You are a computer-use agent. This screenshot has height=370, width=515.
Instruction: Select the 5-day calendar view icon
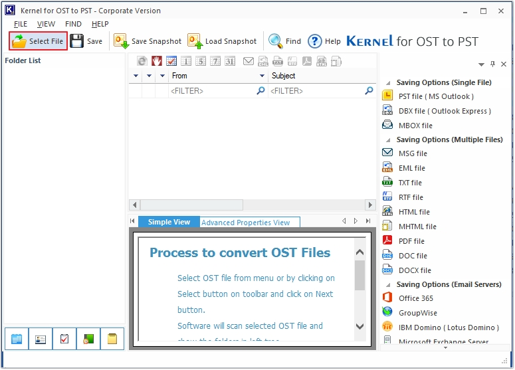(x=201, y=61)
